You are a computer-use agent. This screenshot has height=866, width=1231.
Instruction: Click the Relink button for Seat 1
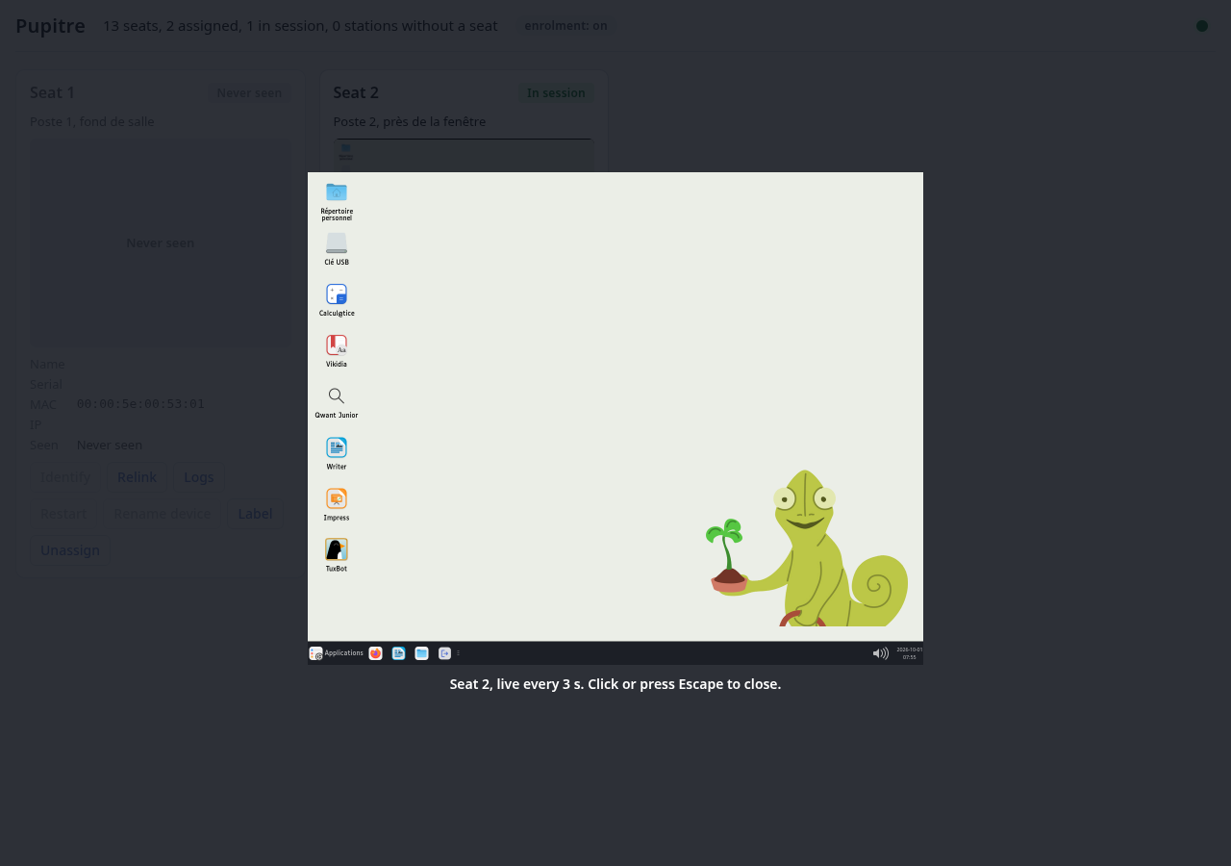tap(137, 477)
